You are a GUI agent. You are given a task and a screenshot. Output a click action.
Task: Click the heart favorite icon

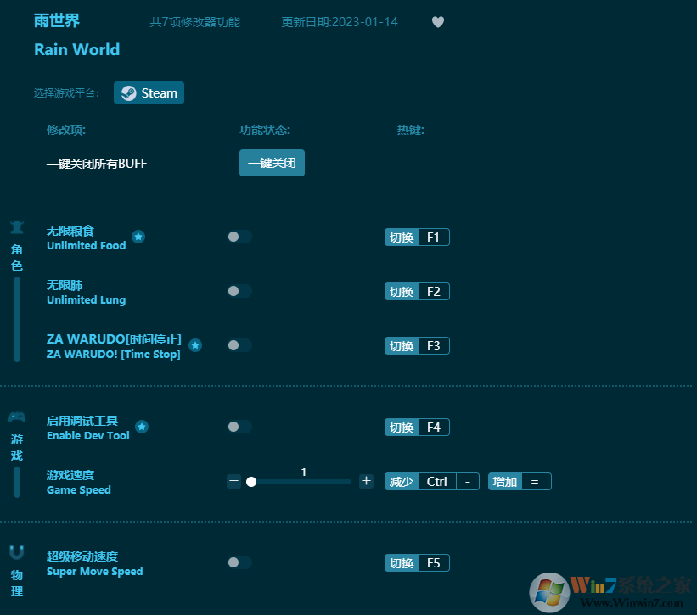tap(438, 22)
